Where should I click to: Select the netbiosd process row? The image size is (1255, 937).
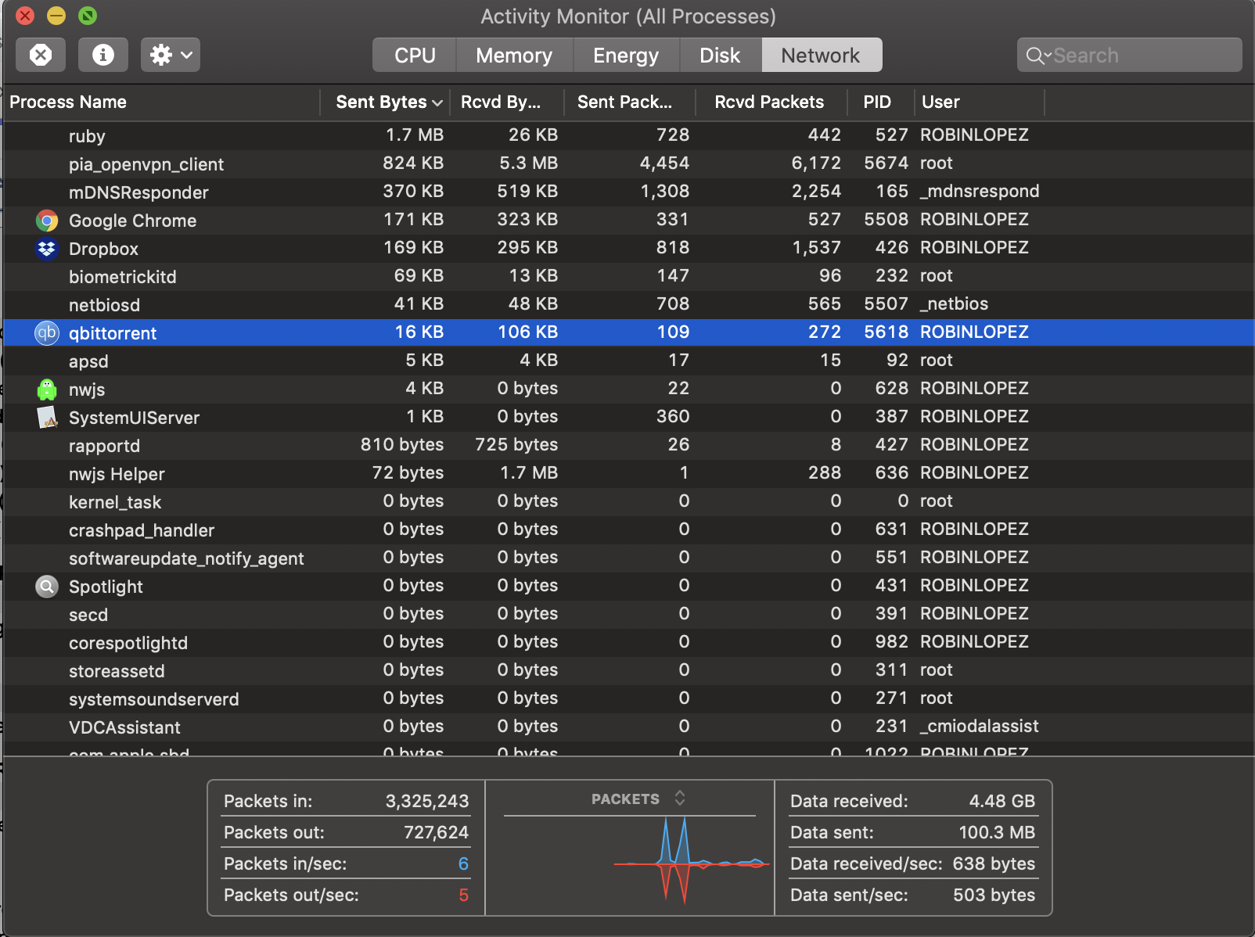(x=628, y=304)
